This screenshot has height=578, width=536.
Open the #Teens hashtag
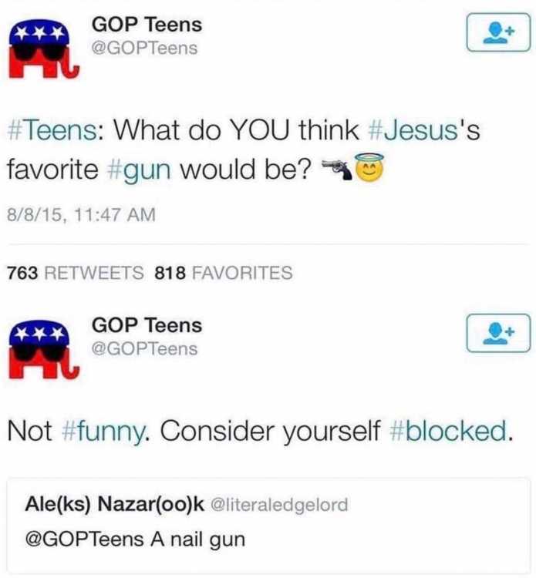click(52, 130)
